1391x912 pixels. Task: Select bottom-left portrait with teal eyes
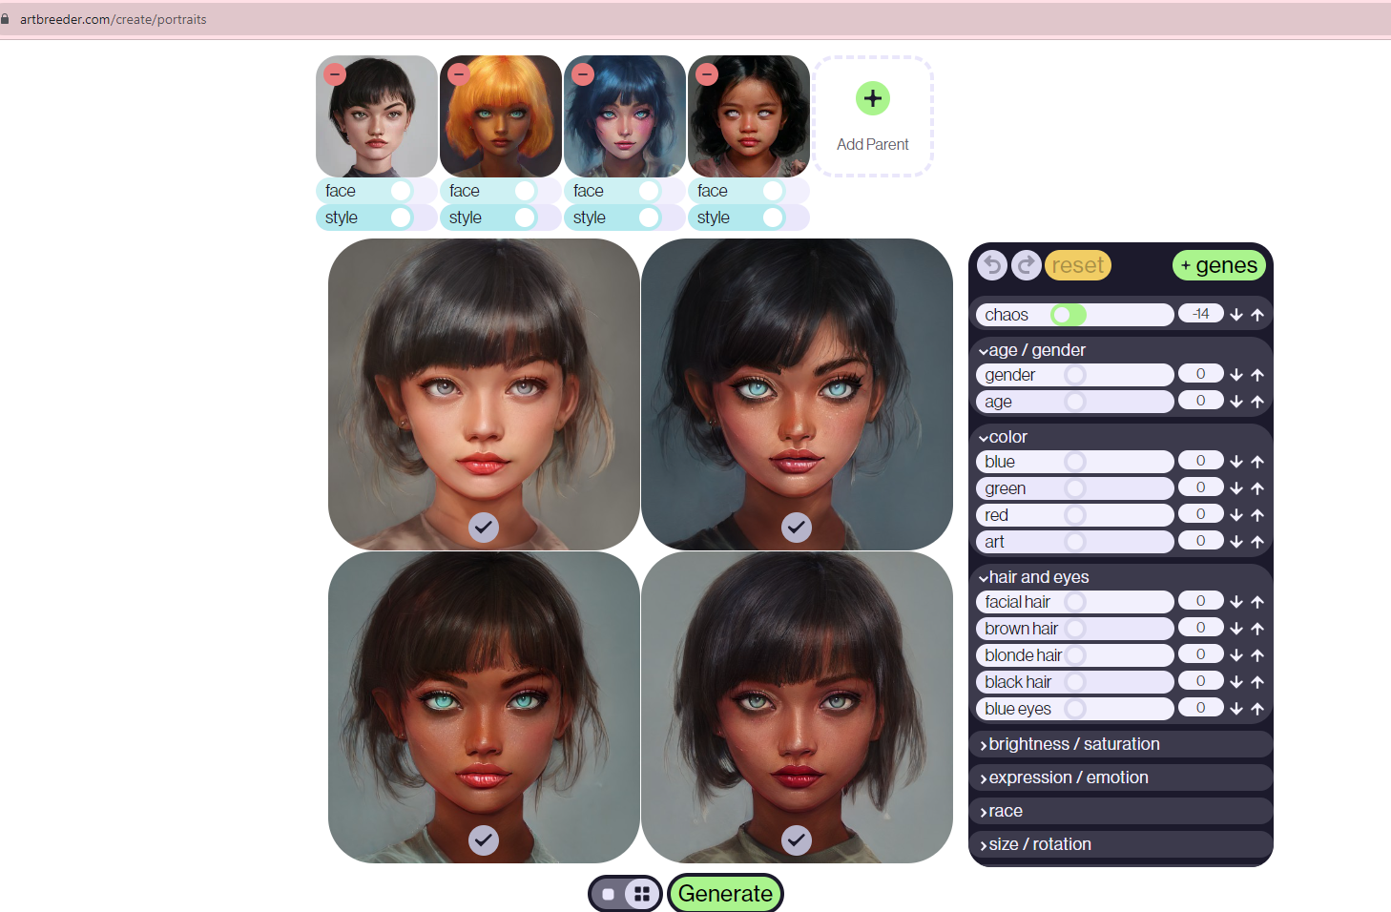pos(484,707)
